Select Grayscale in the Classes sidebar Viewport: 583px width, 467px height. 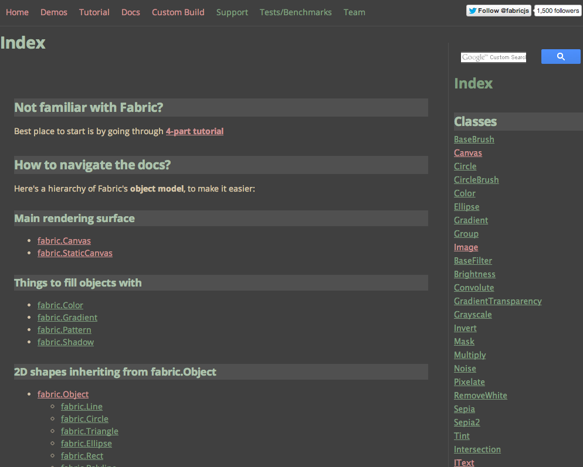tap(473, 315)
